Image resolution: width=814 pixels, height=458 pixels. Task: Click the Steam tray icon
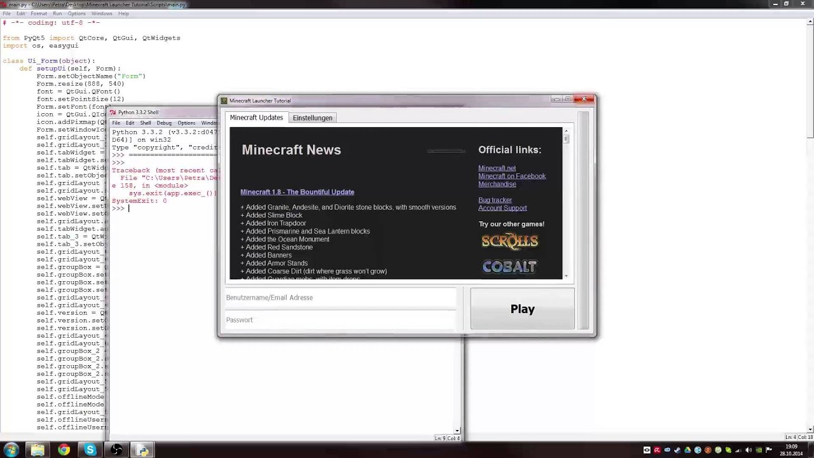tap(677, 450)
